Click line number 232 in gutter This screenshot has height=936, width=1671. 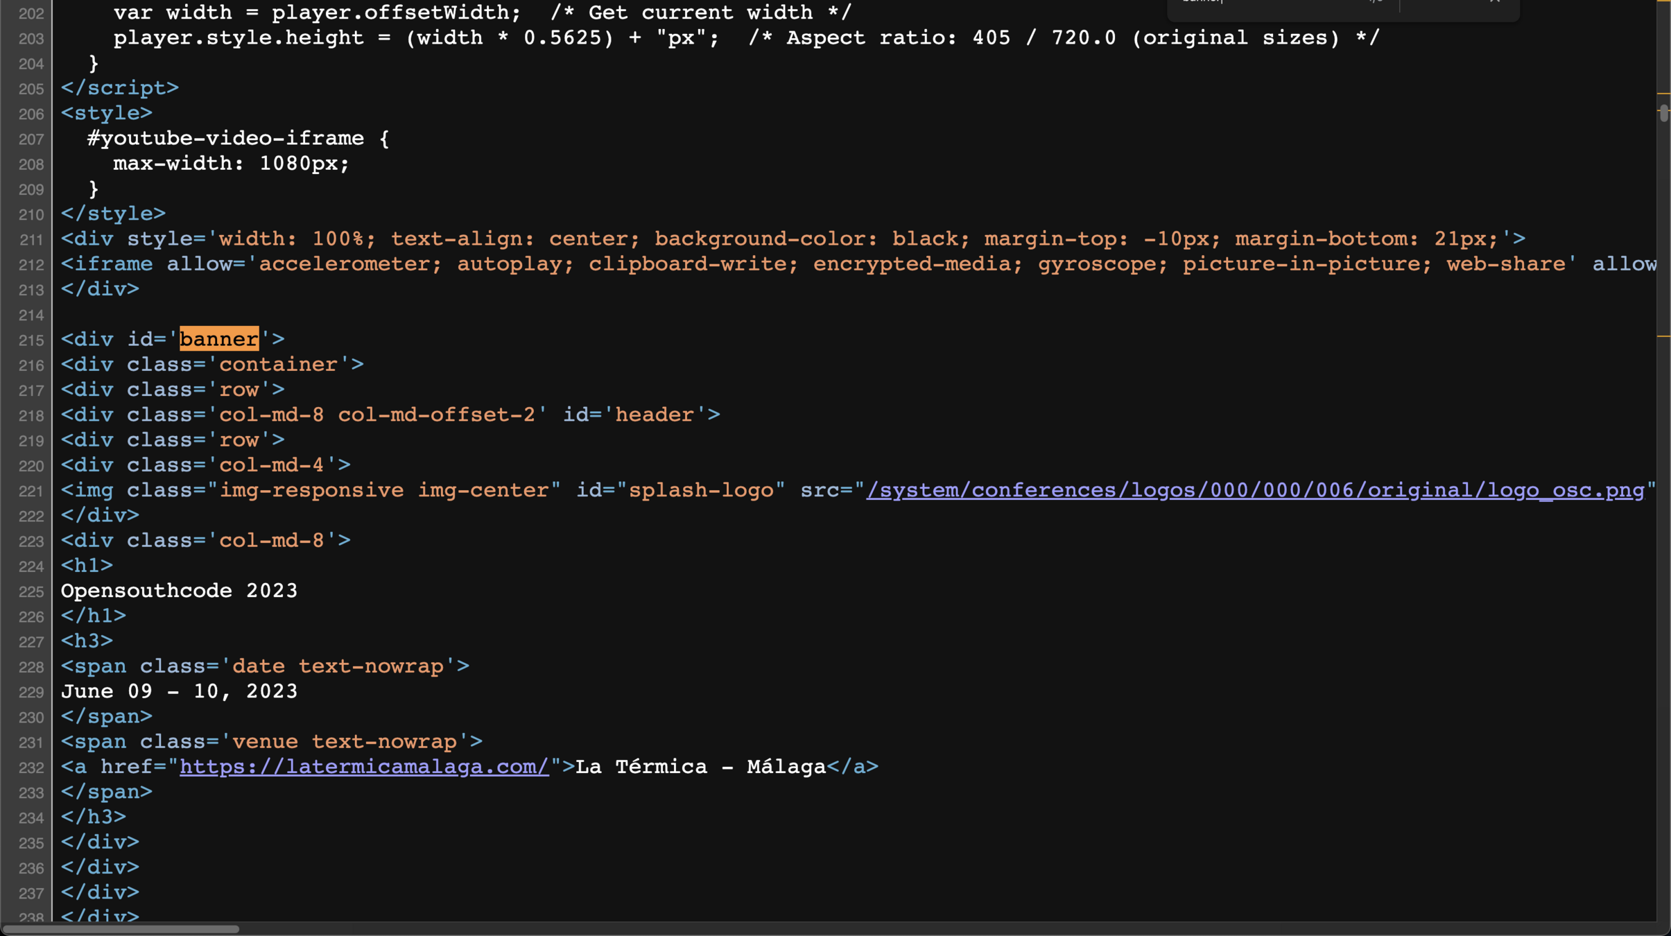31,768
